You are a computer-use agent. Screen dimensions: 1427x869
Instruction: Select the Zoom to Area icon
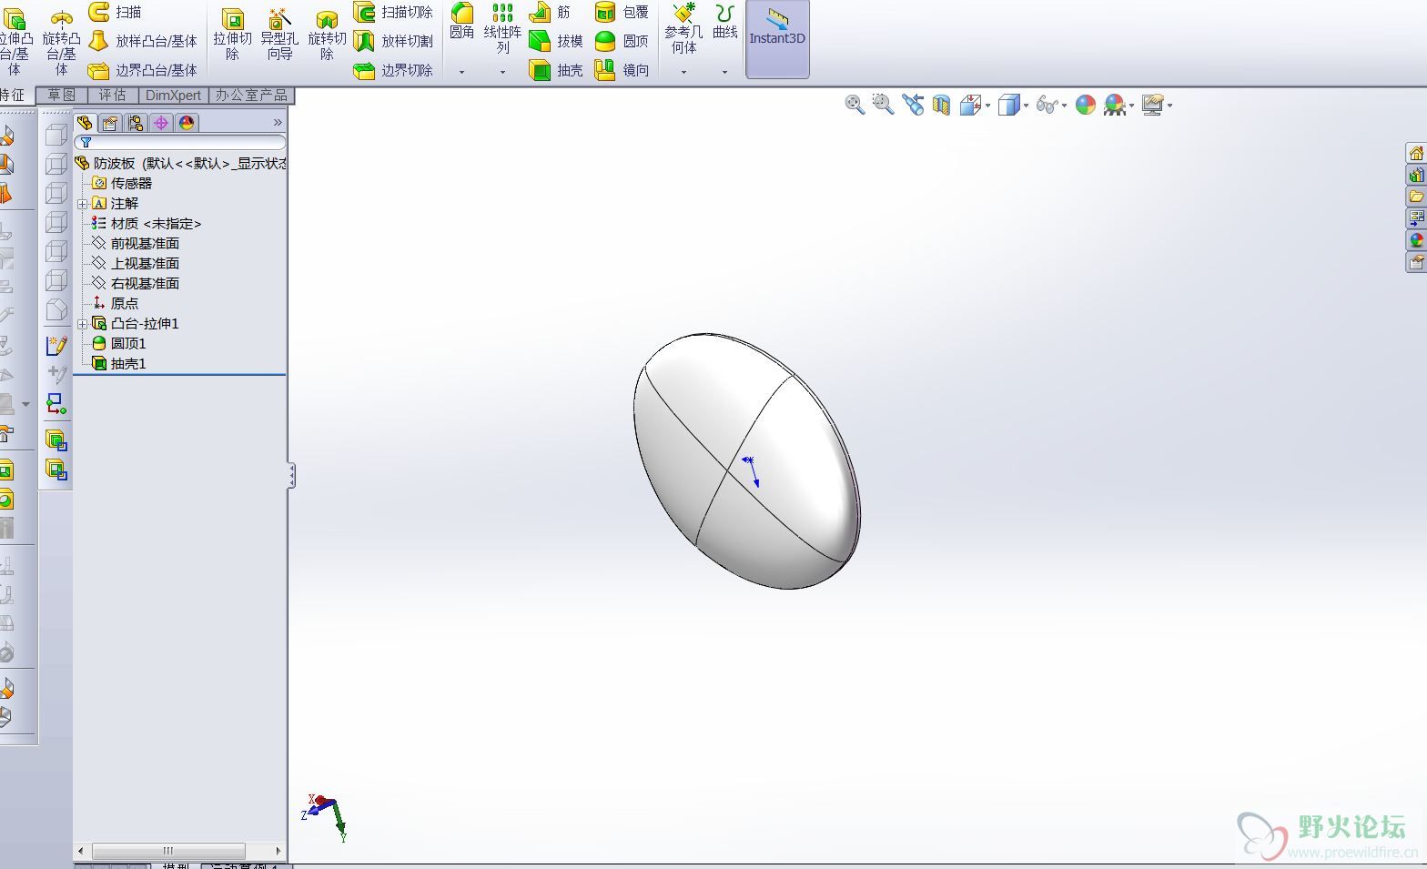[883, 105]
